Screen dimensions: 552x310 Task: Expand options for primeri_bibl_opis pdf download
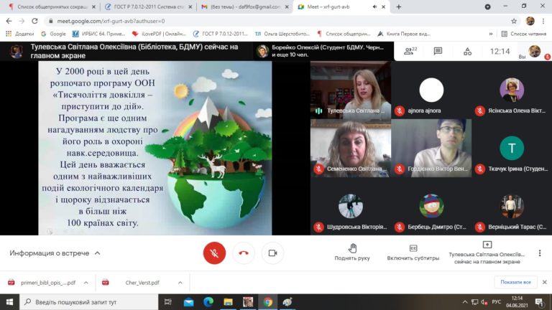click(86, 283)
